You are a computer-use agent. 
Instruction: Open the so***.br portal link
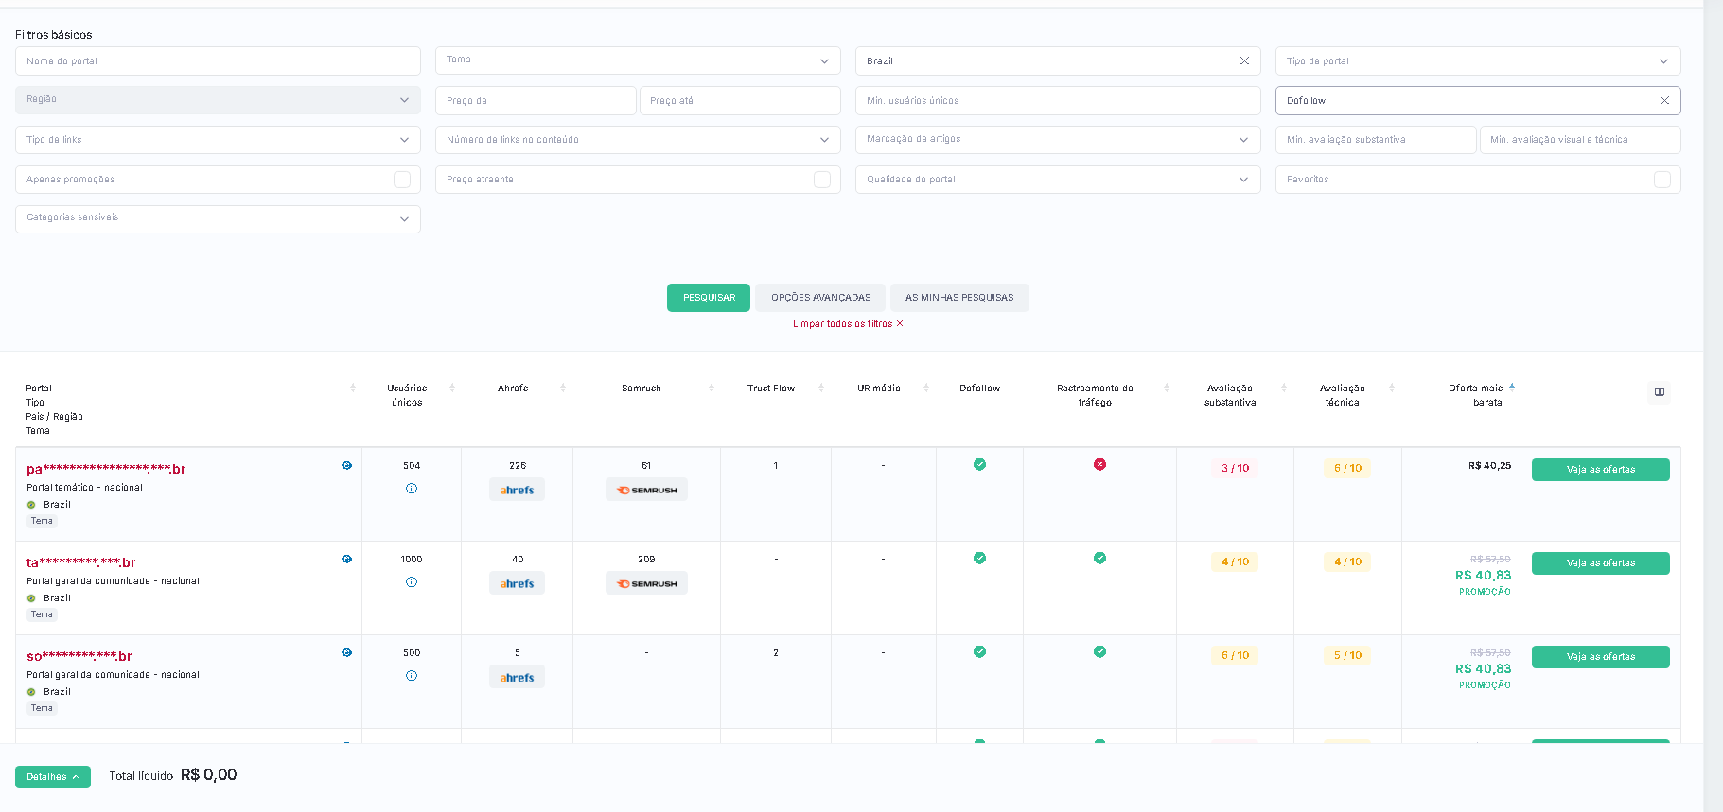(79, 656)
